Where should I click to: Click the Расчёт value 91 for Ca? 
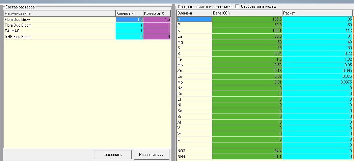317,36
